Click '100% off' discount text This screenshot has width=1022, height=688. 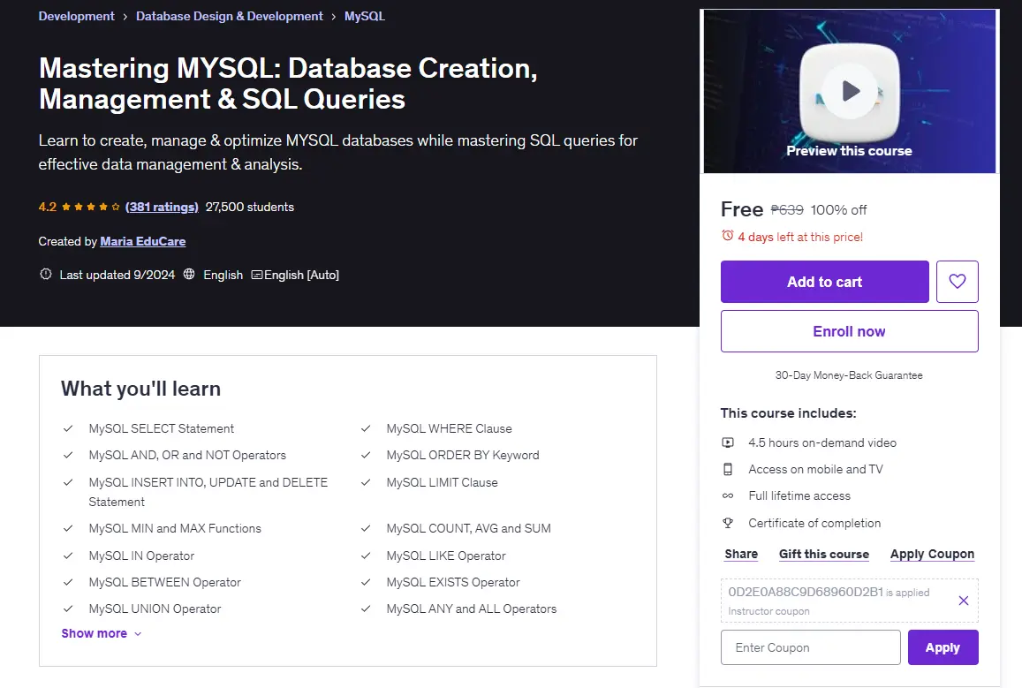click(x=838, y=210)
